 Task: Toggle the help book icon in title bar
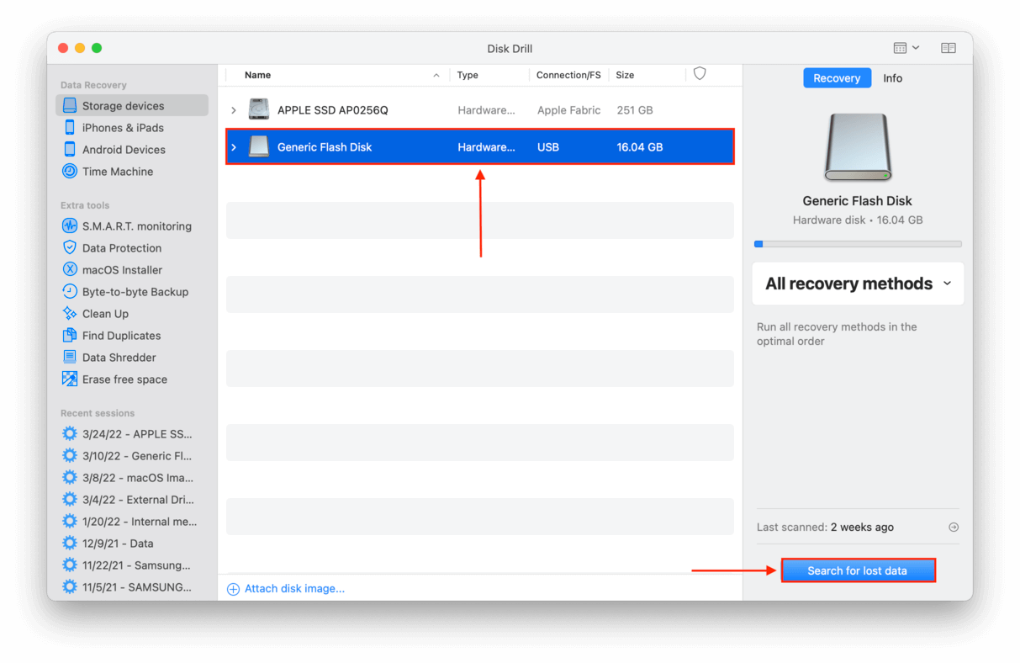coord(949,48)
